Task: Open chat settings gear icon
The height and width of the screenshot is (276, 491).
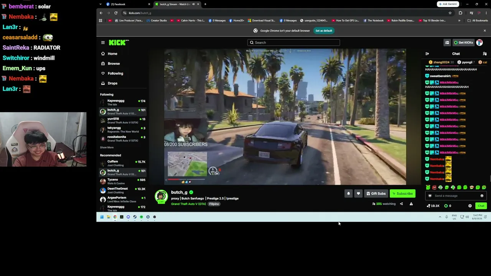Action: (470, 206)
